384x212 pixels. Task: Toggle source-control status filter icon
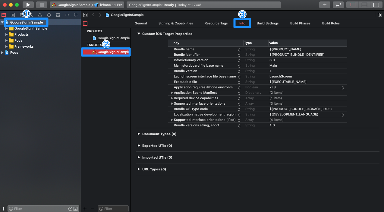pyautogui.click(x=75, y=209)
